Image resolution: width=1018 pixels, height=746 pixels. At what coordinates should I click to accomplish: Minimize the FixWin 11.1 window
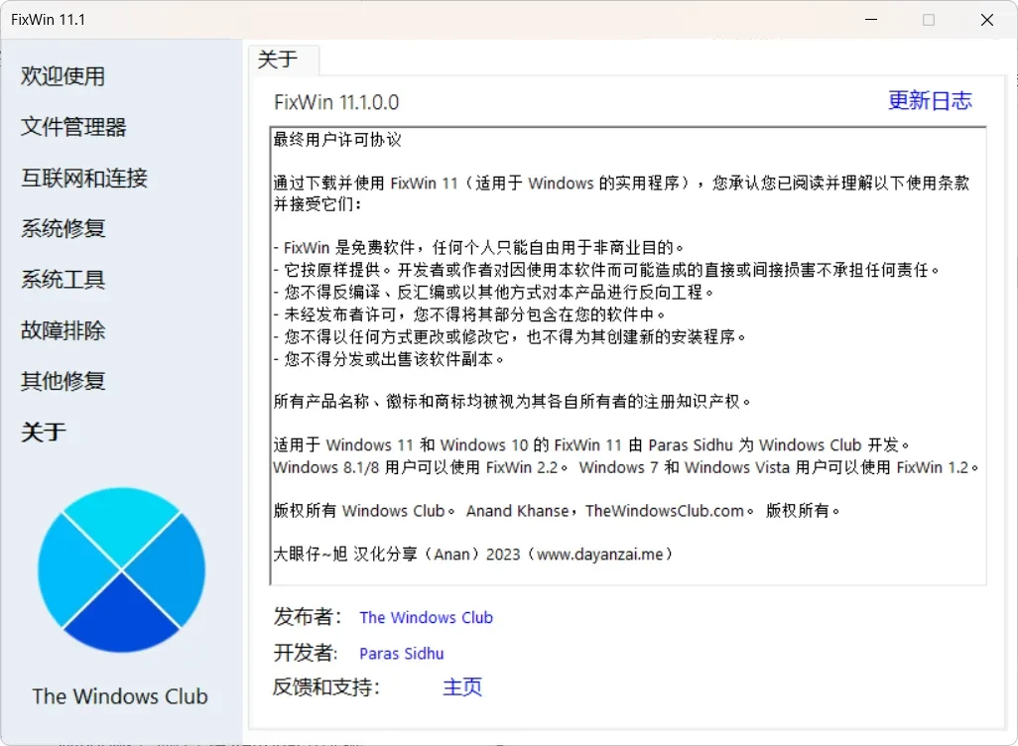tap(871, 20)
